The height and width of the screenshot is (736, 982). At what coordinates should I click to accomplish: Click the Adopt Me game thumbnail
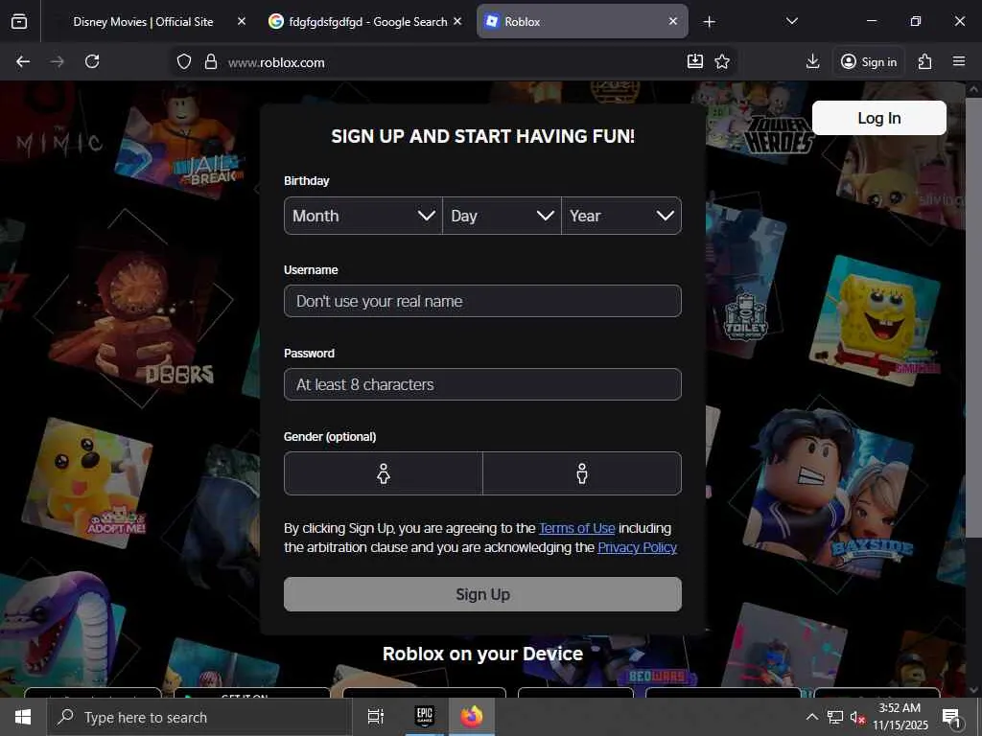(87, 482)
